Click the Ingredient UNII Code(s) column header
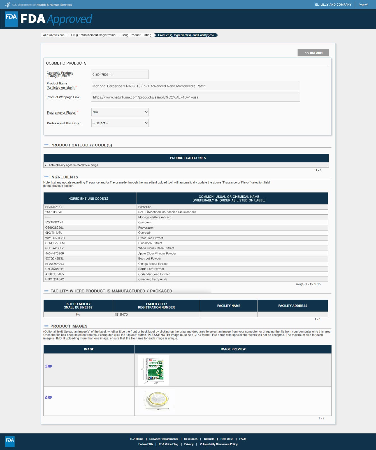Viewport: 376px width, 450px height. [90, 198]
